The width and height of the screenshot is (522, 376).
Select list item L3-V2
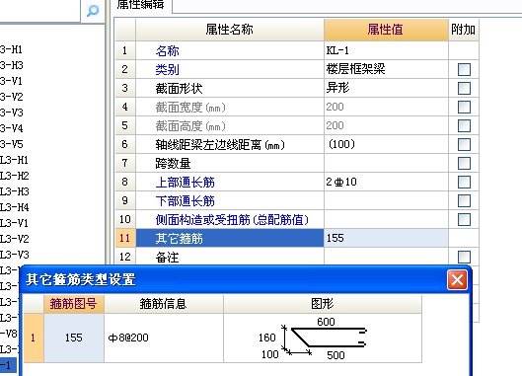15,239
